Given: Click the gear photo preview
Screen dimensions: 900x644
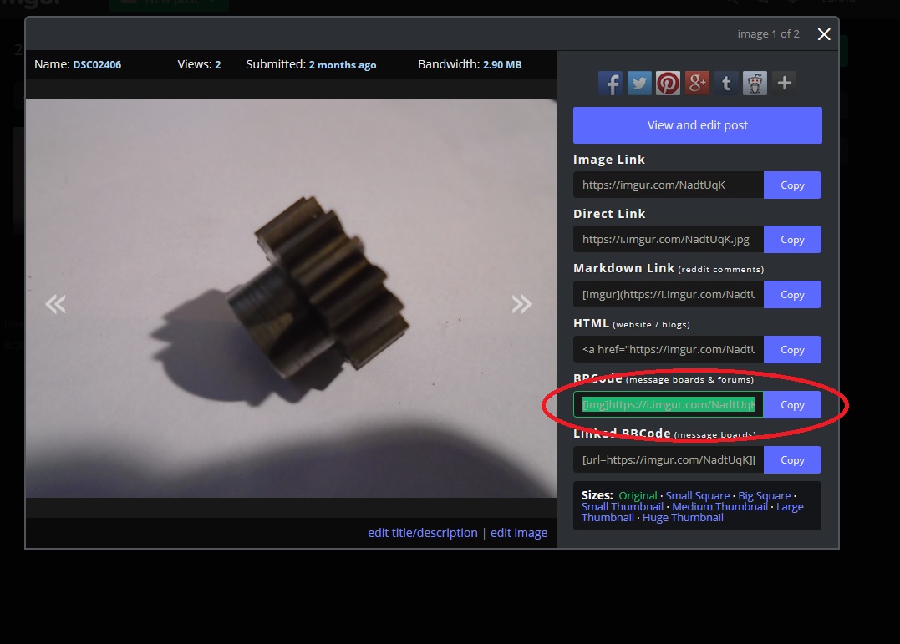Looking at the screenshot, I should tap(291, 298).
